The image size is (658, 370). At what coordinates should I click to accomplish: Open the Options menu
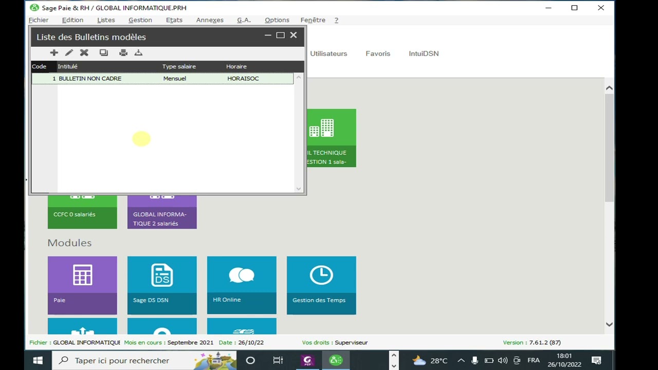point(277,20)
